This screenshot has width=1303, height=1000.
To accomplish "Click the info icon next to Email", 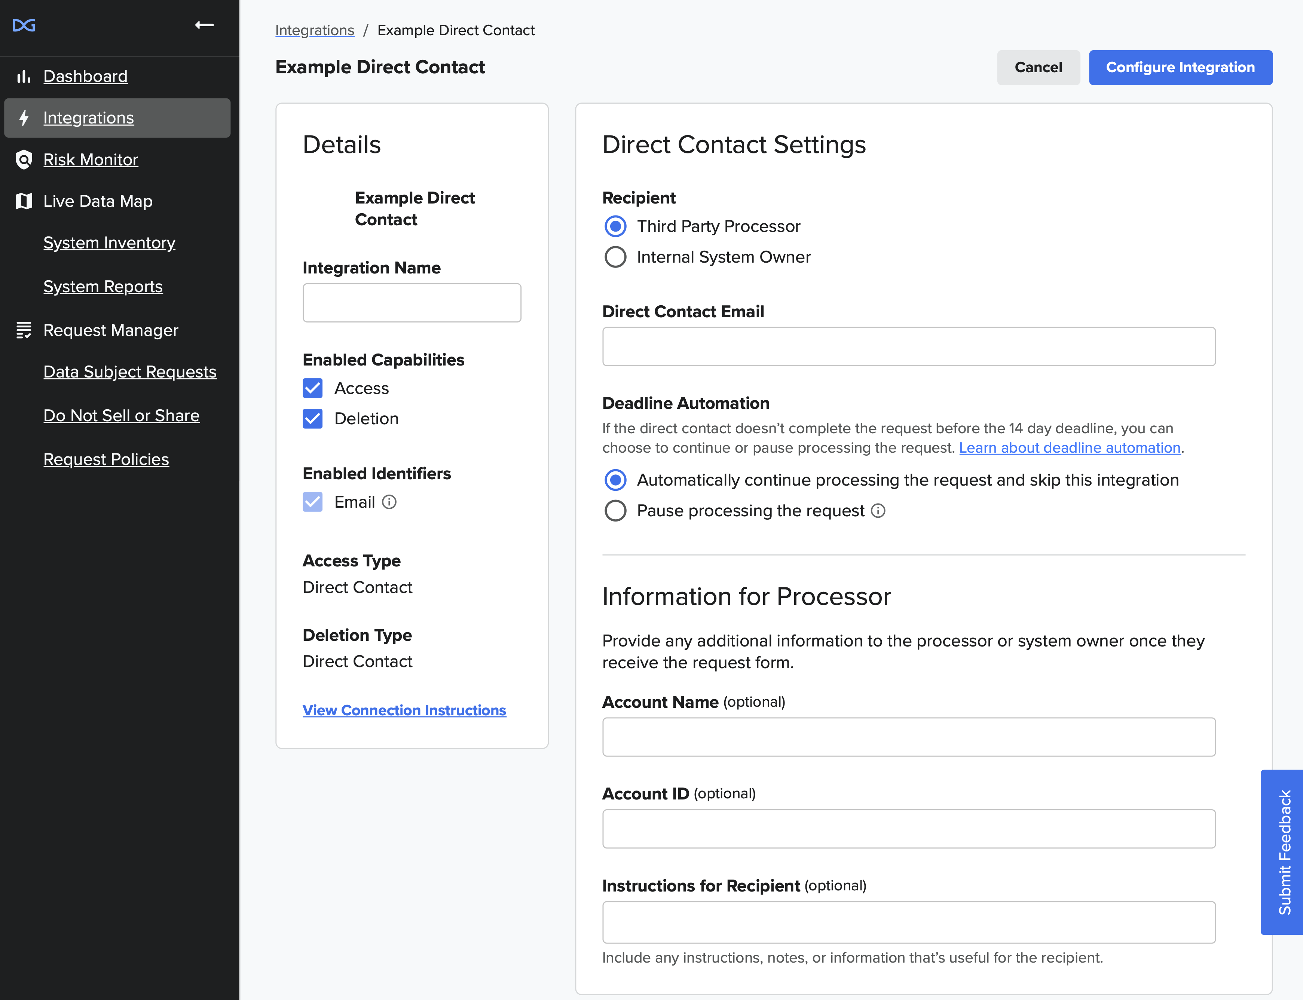I will 389,502.
